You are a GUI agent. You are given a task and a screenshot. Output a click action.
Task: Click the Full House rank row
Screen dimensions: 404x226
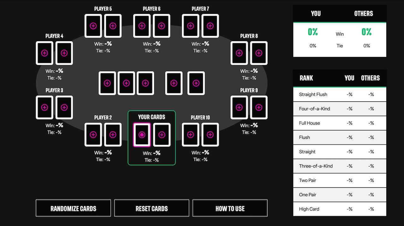340,123
